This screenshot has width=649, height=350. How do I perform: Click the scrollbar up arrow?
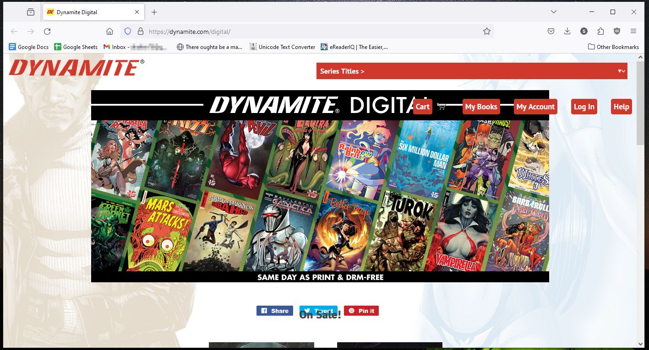pyautogui.click(x=641, y=58)
